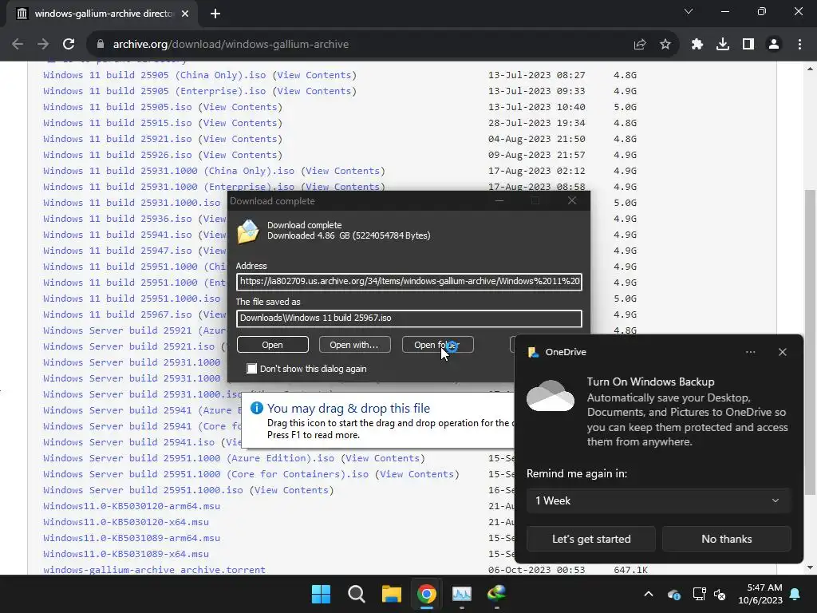Click the OneDrive system tray icon

(673, 594)
